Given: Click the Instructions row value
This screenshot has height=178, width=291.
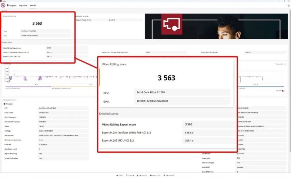Looking at the screenshot, I should point(63,136).
